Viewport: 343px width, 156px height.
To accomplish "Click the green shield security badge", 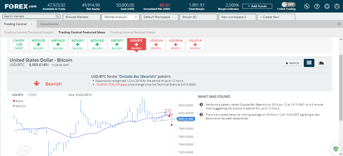I will click(x=335, y=149).
